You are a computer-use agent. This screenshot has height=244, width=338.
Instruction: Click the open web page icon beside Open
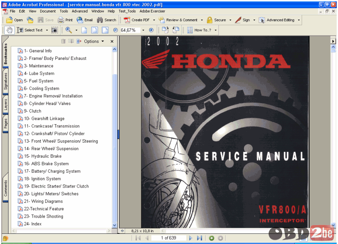pyautogui.click(x=30, y=20)
